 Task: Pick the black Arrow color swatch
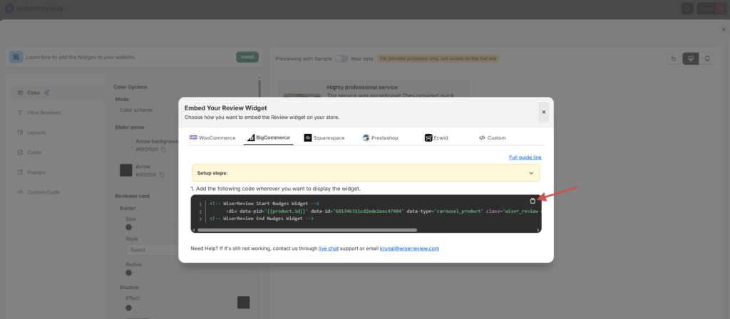[125, 169]
